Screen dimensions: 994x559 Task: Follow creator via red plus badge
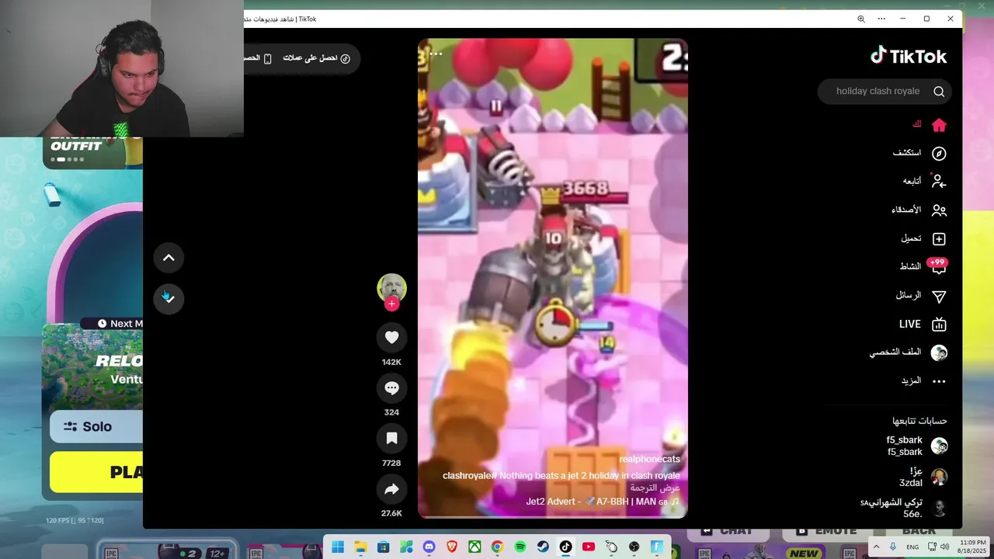click(391, 304)
